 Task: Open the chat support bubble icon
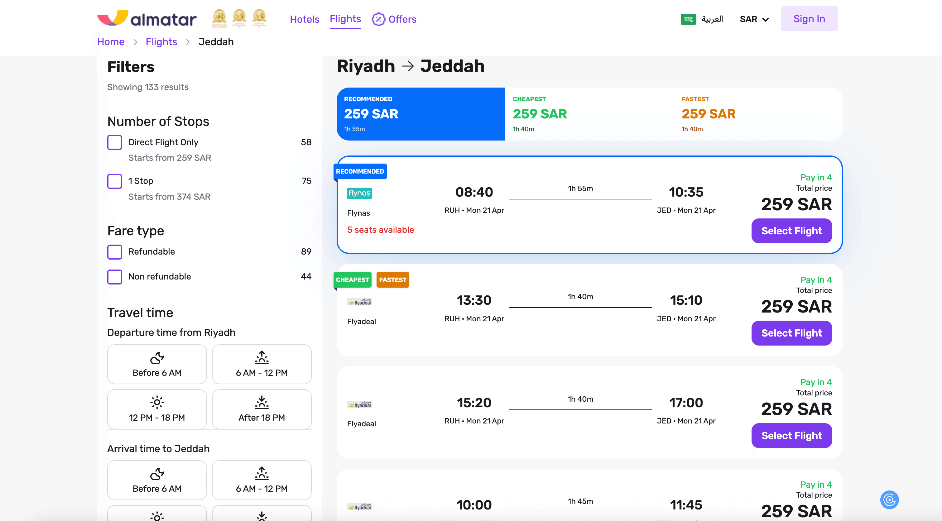click(x=889, y=499)
